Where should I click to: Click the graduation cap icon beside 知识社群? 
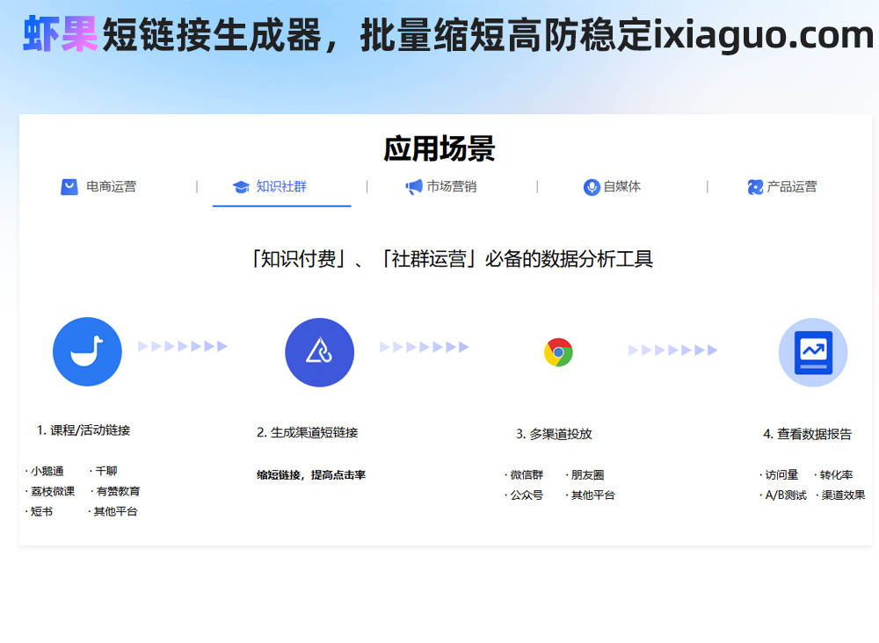coord(241,187)
